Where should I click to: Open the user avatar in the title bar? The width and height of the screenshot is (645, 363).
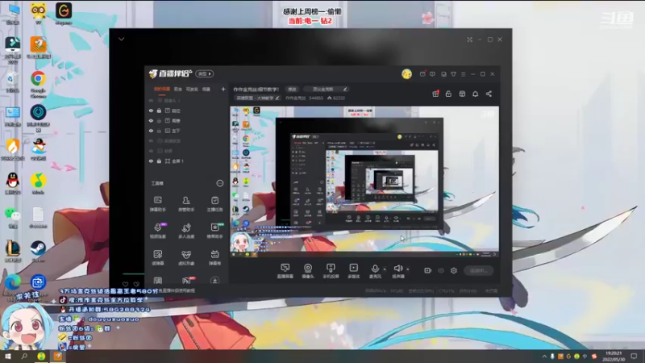point(406,74)
